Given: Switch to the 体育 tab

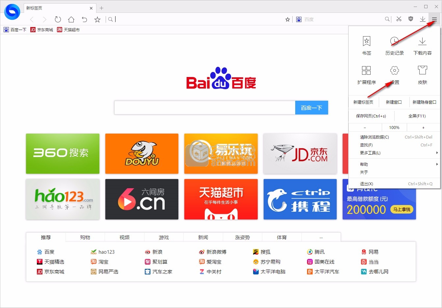Looking at the screenshot, I should pyautogui.click(x=282, y=237).
